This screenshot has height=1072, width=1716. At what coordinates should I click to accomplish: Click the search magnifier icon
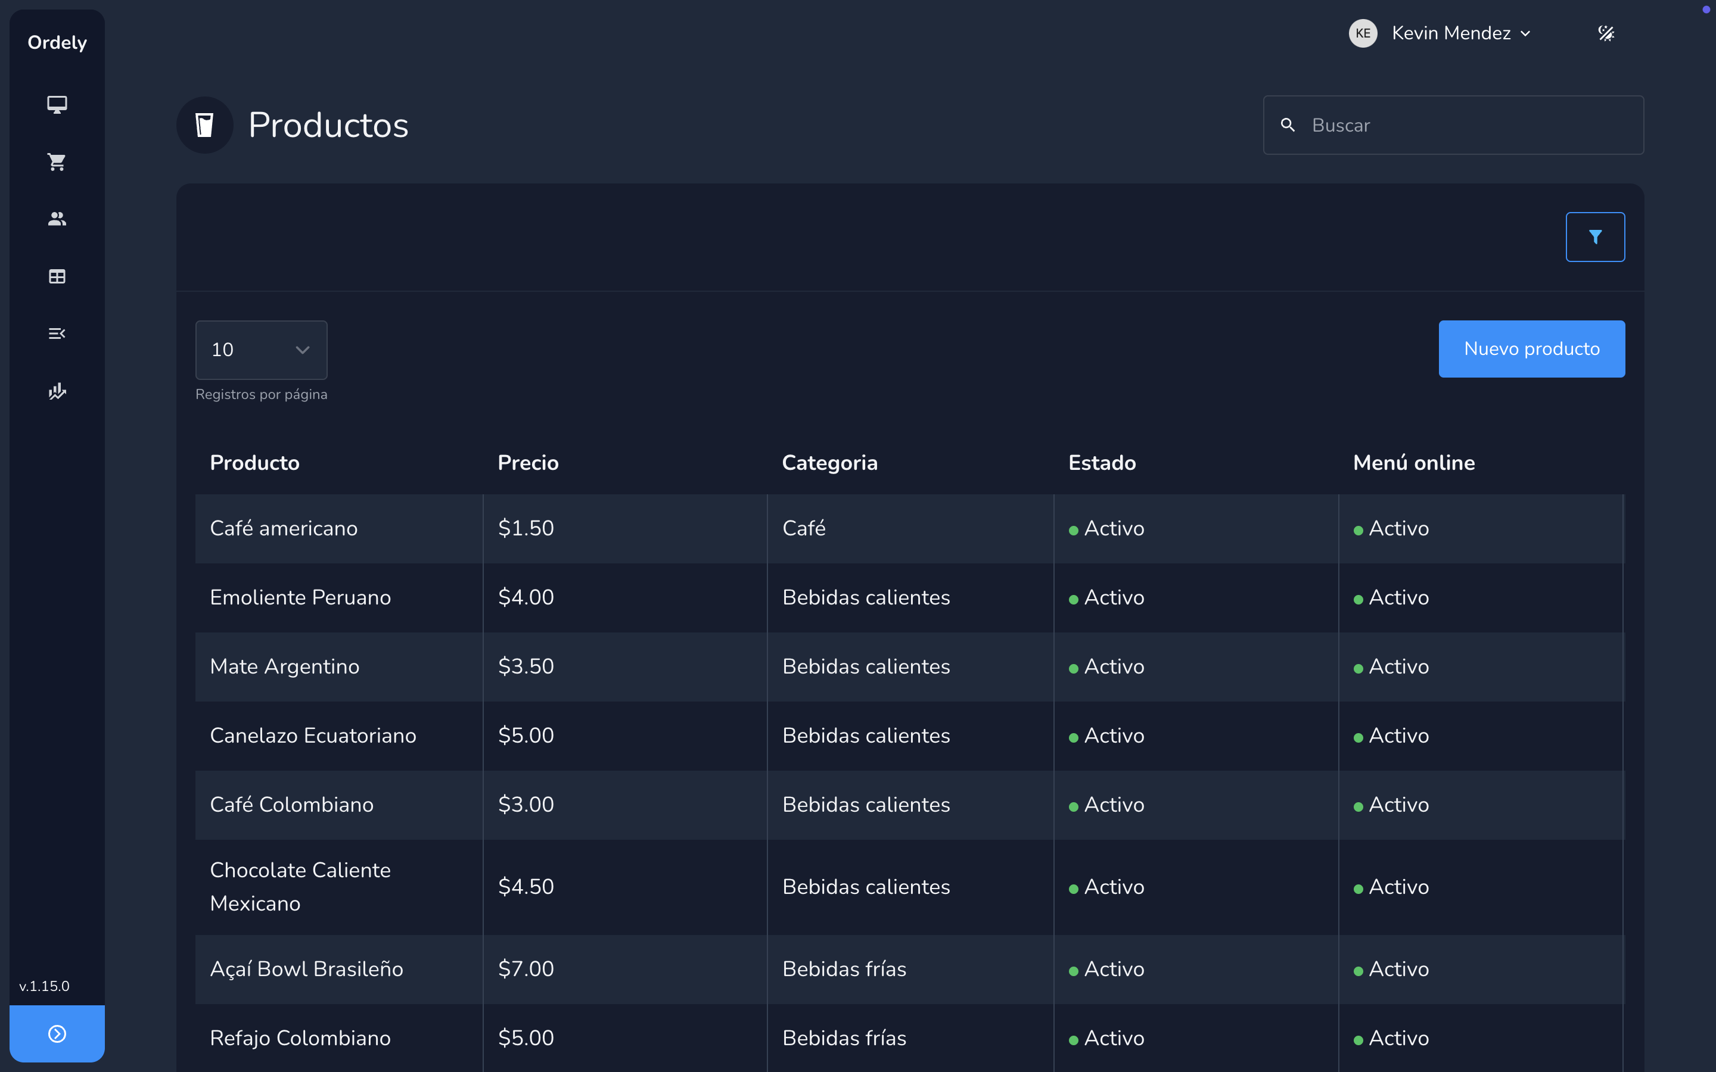[1288, 125]
